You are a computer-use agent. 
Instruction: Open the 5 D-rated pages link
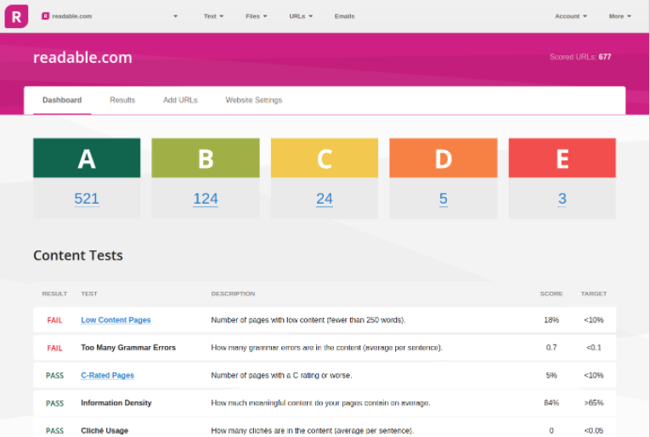tap(444, 199)
